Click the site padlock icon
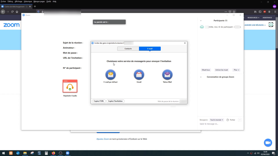 click(x=43, y=12)
